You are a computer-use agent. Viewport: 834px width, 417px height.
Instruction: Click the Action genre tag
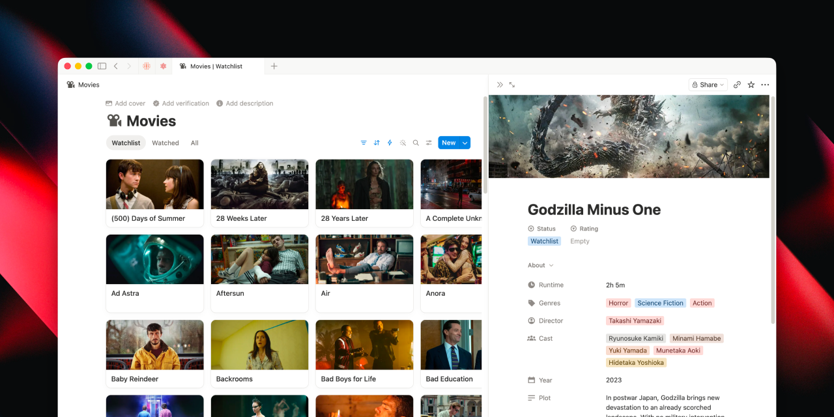coord(702,303)
